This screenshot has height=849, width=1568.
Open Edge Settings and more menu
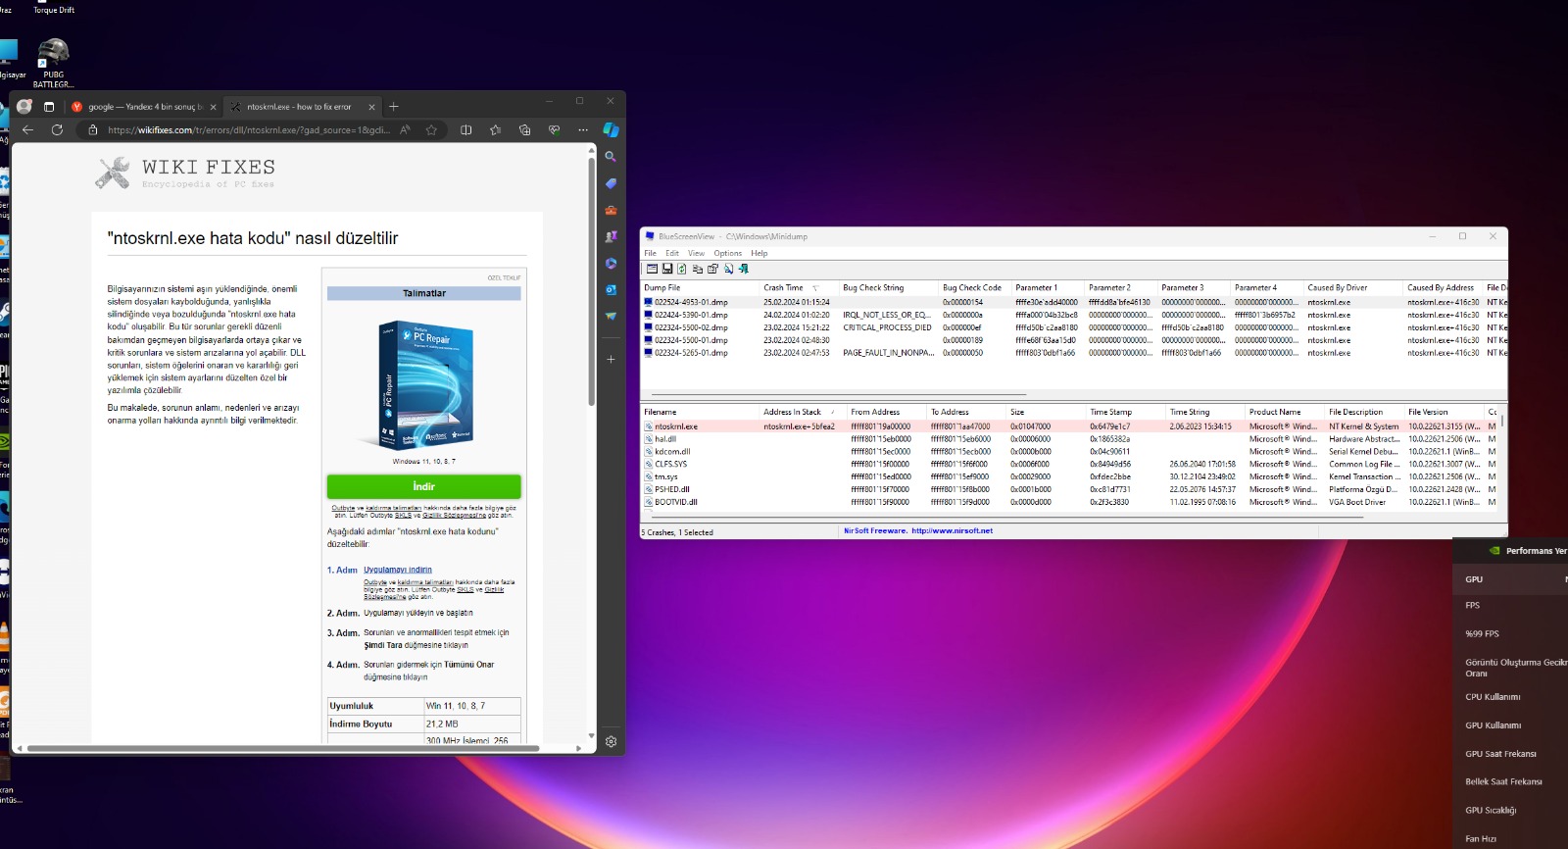click(583, 129)
